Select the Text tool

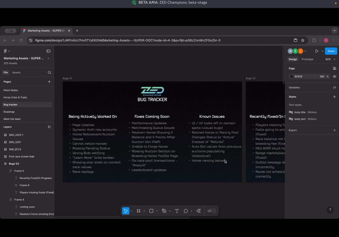177,211
